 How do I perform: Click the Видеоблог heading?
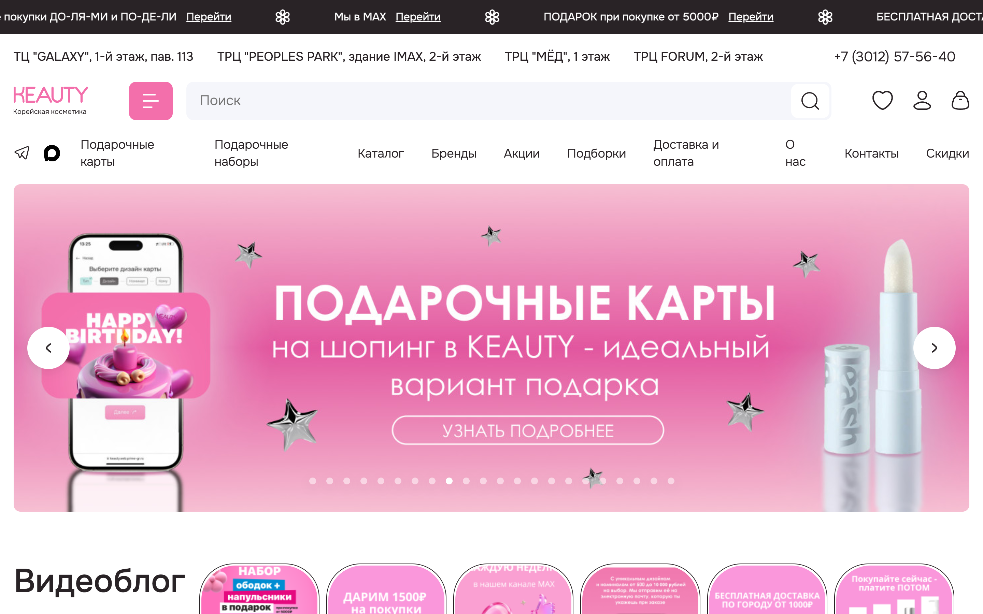coord(100,582)
